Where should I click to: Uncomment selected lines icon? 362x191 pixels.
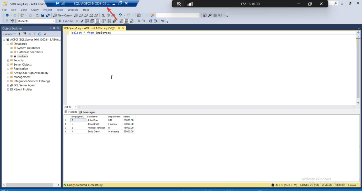[144, 21]
